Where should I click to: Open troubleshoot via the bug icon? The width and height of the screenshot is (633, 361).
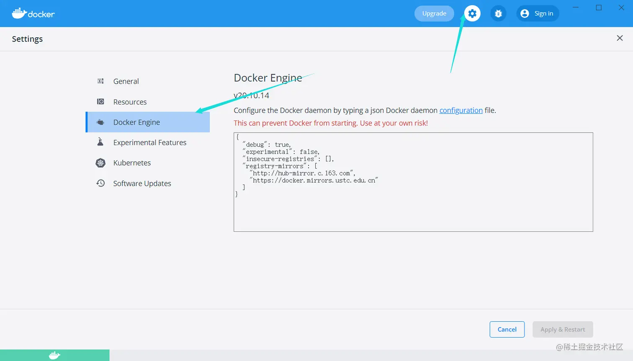(498, 13)
